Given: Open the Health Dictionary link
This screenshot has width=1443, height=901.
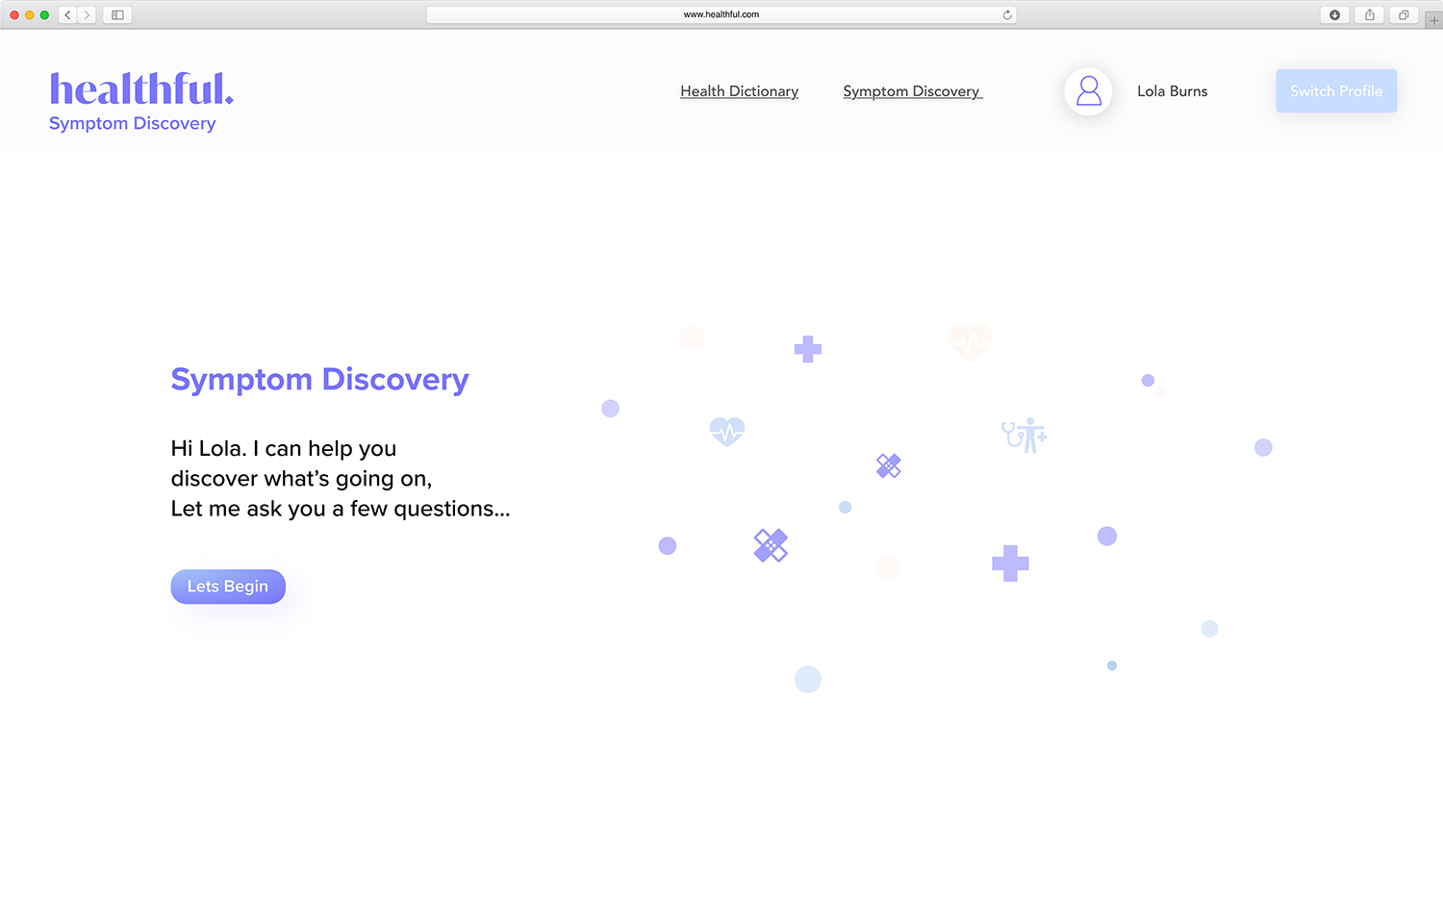Looking at the screenshot, I should [739, 91].
